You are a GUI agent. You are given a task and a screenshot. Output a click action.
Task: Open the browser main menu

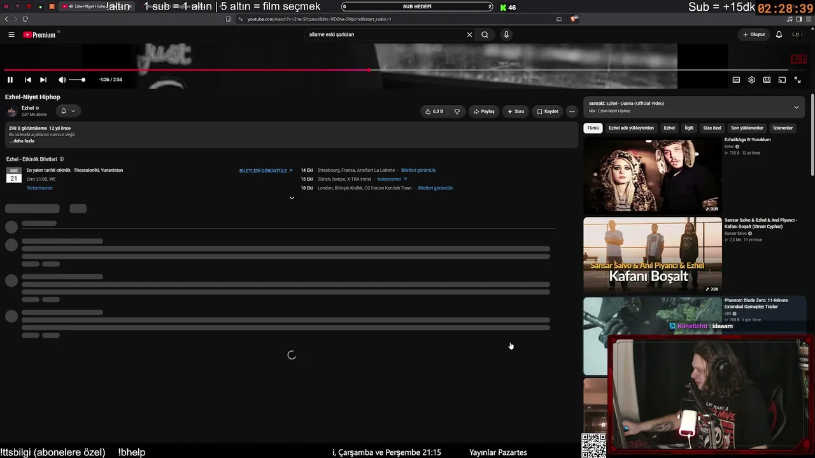809,19
